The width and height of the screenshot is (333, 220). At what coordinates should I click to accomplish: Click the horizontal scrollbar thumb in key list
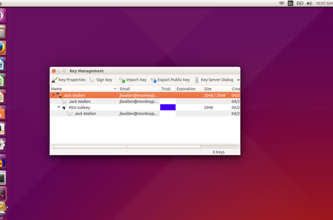[127, 146]
